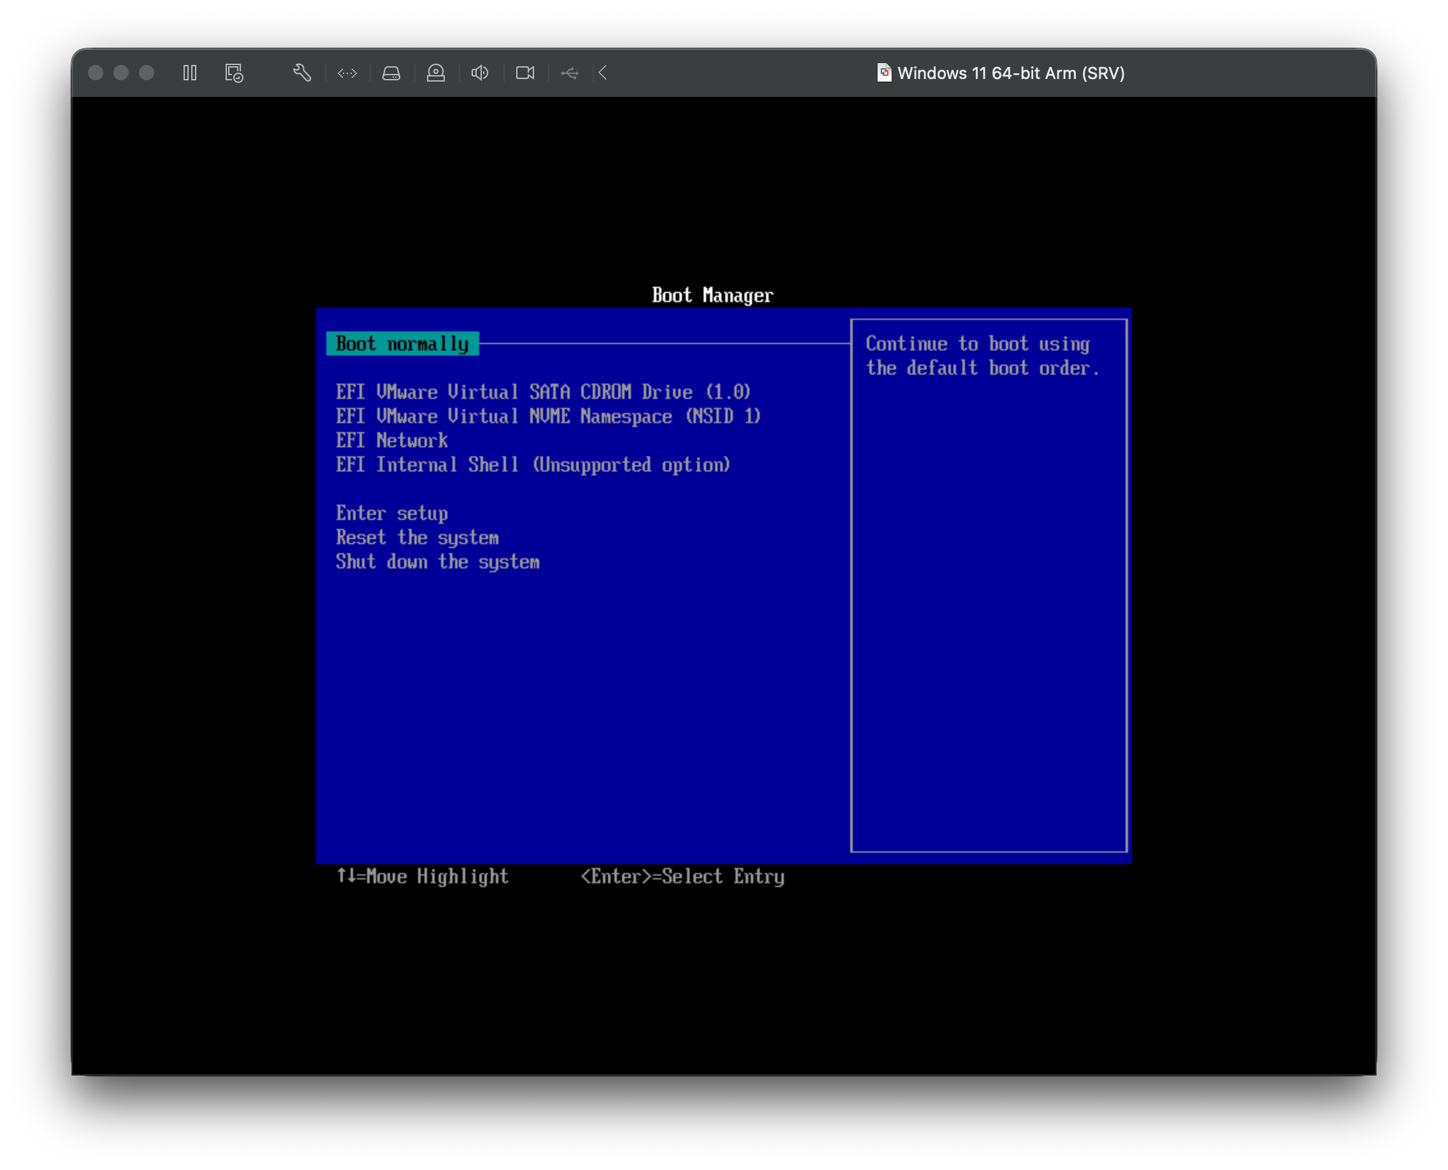Click the Windows logo in the title bar
This screenshot has width=1448, height=1170.
point(883,72)
